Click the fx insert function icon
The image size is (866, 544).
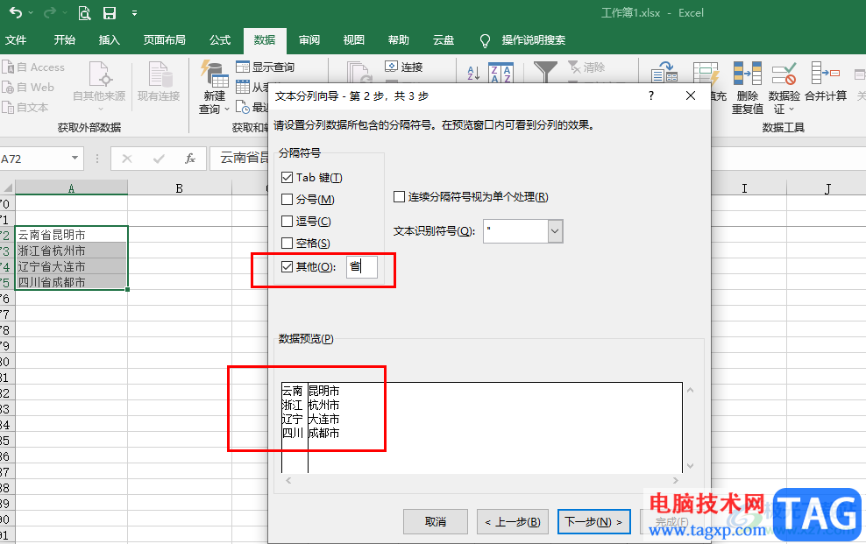click(x=190, y=159)
